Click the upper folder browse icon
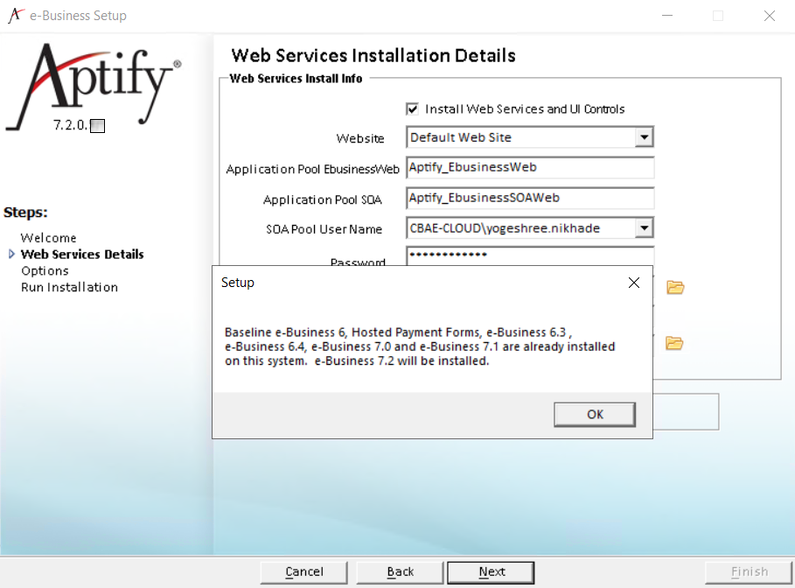 [x=675, y=287]
